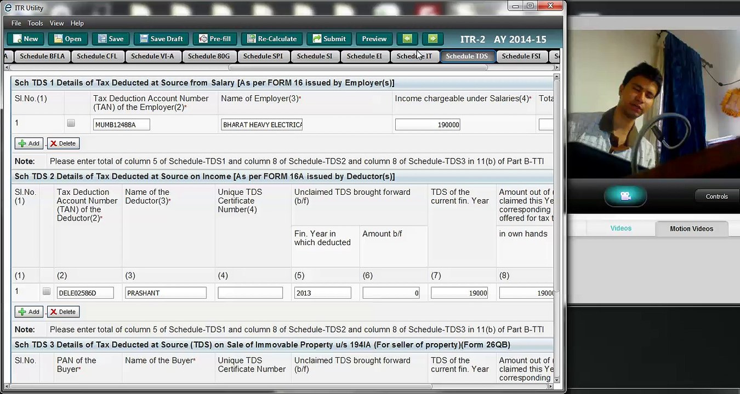Edit the employer TAN field MUMB12488A
This screenshot has width=740, height=394.
[x=121, y=125]
